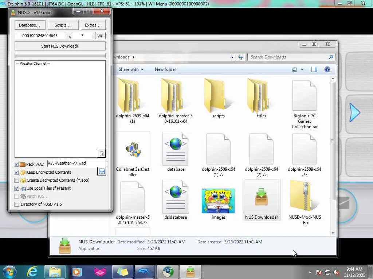Expand the view options dropdown arrow
Screen dimensions: 373x279
302,69
